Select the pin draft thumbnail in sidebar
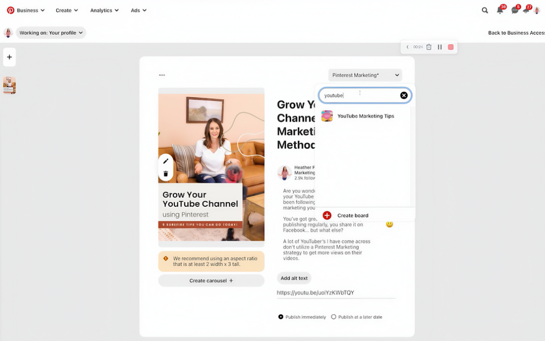 [x=10, y=85]
